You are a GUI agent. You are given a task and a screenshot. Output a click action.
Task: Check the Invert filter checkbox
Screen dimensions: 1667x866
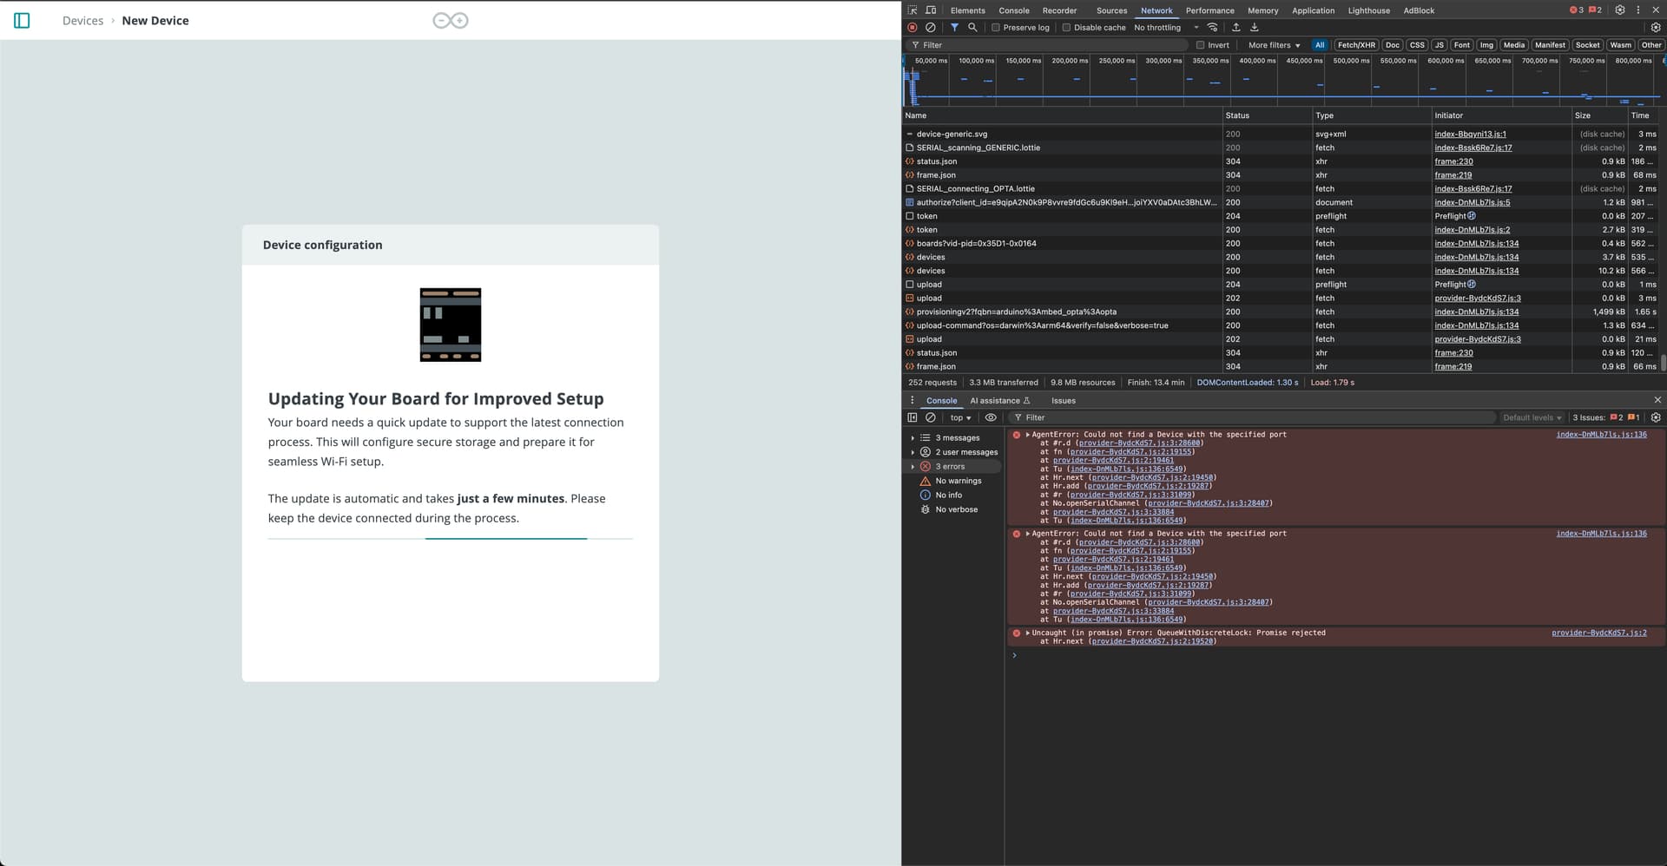(x=1200, y=44)
